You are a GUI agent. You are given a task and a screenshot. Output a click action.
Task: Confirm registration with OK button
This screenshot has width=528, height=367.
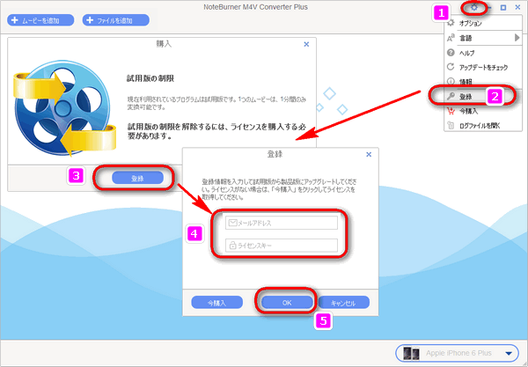287,303
